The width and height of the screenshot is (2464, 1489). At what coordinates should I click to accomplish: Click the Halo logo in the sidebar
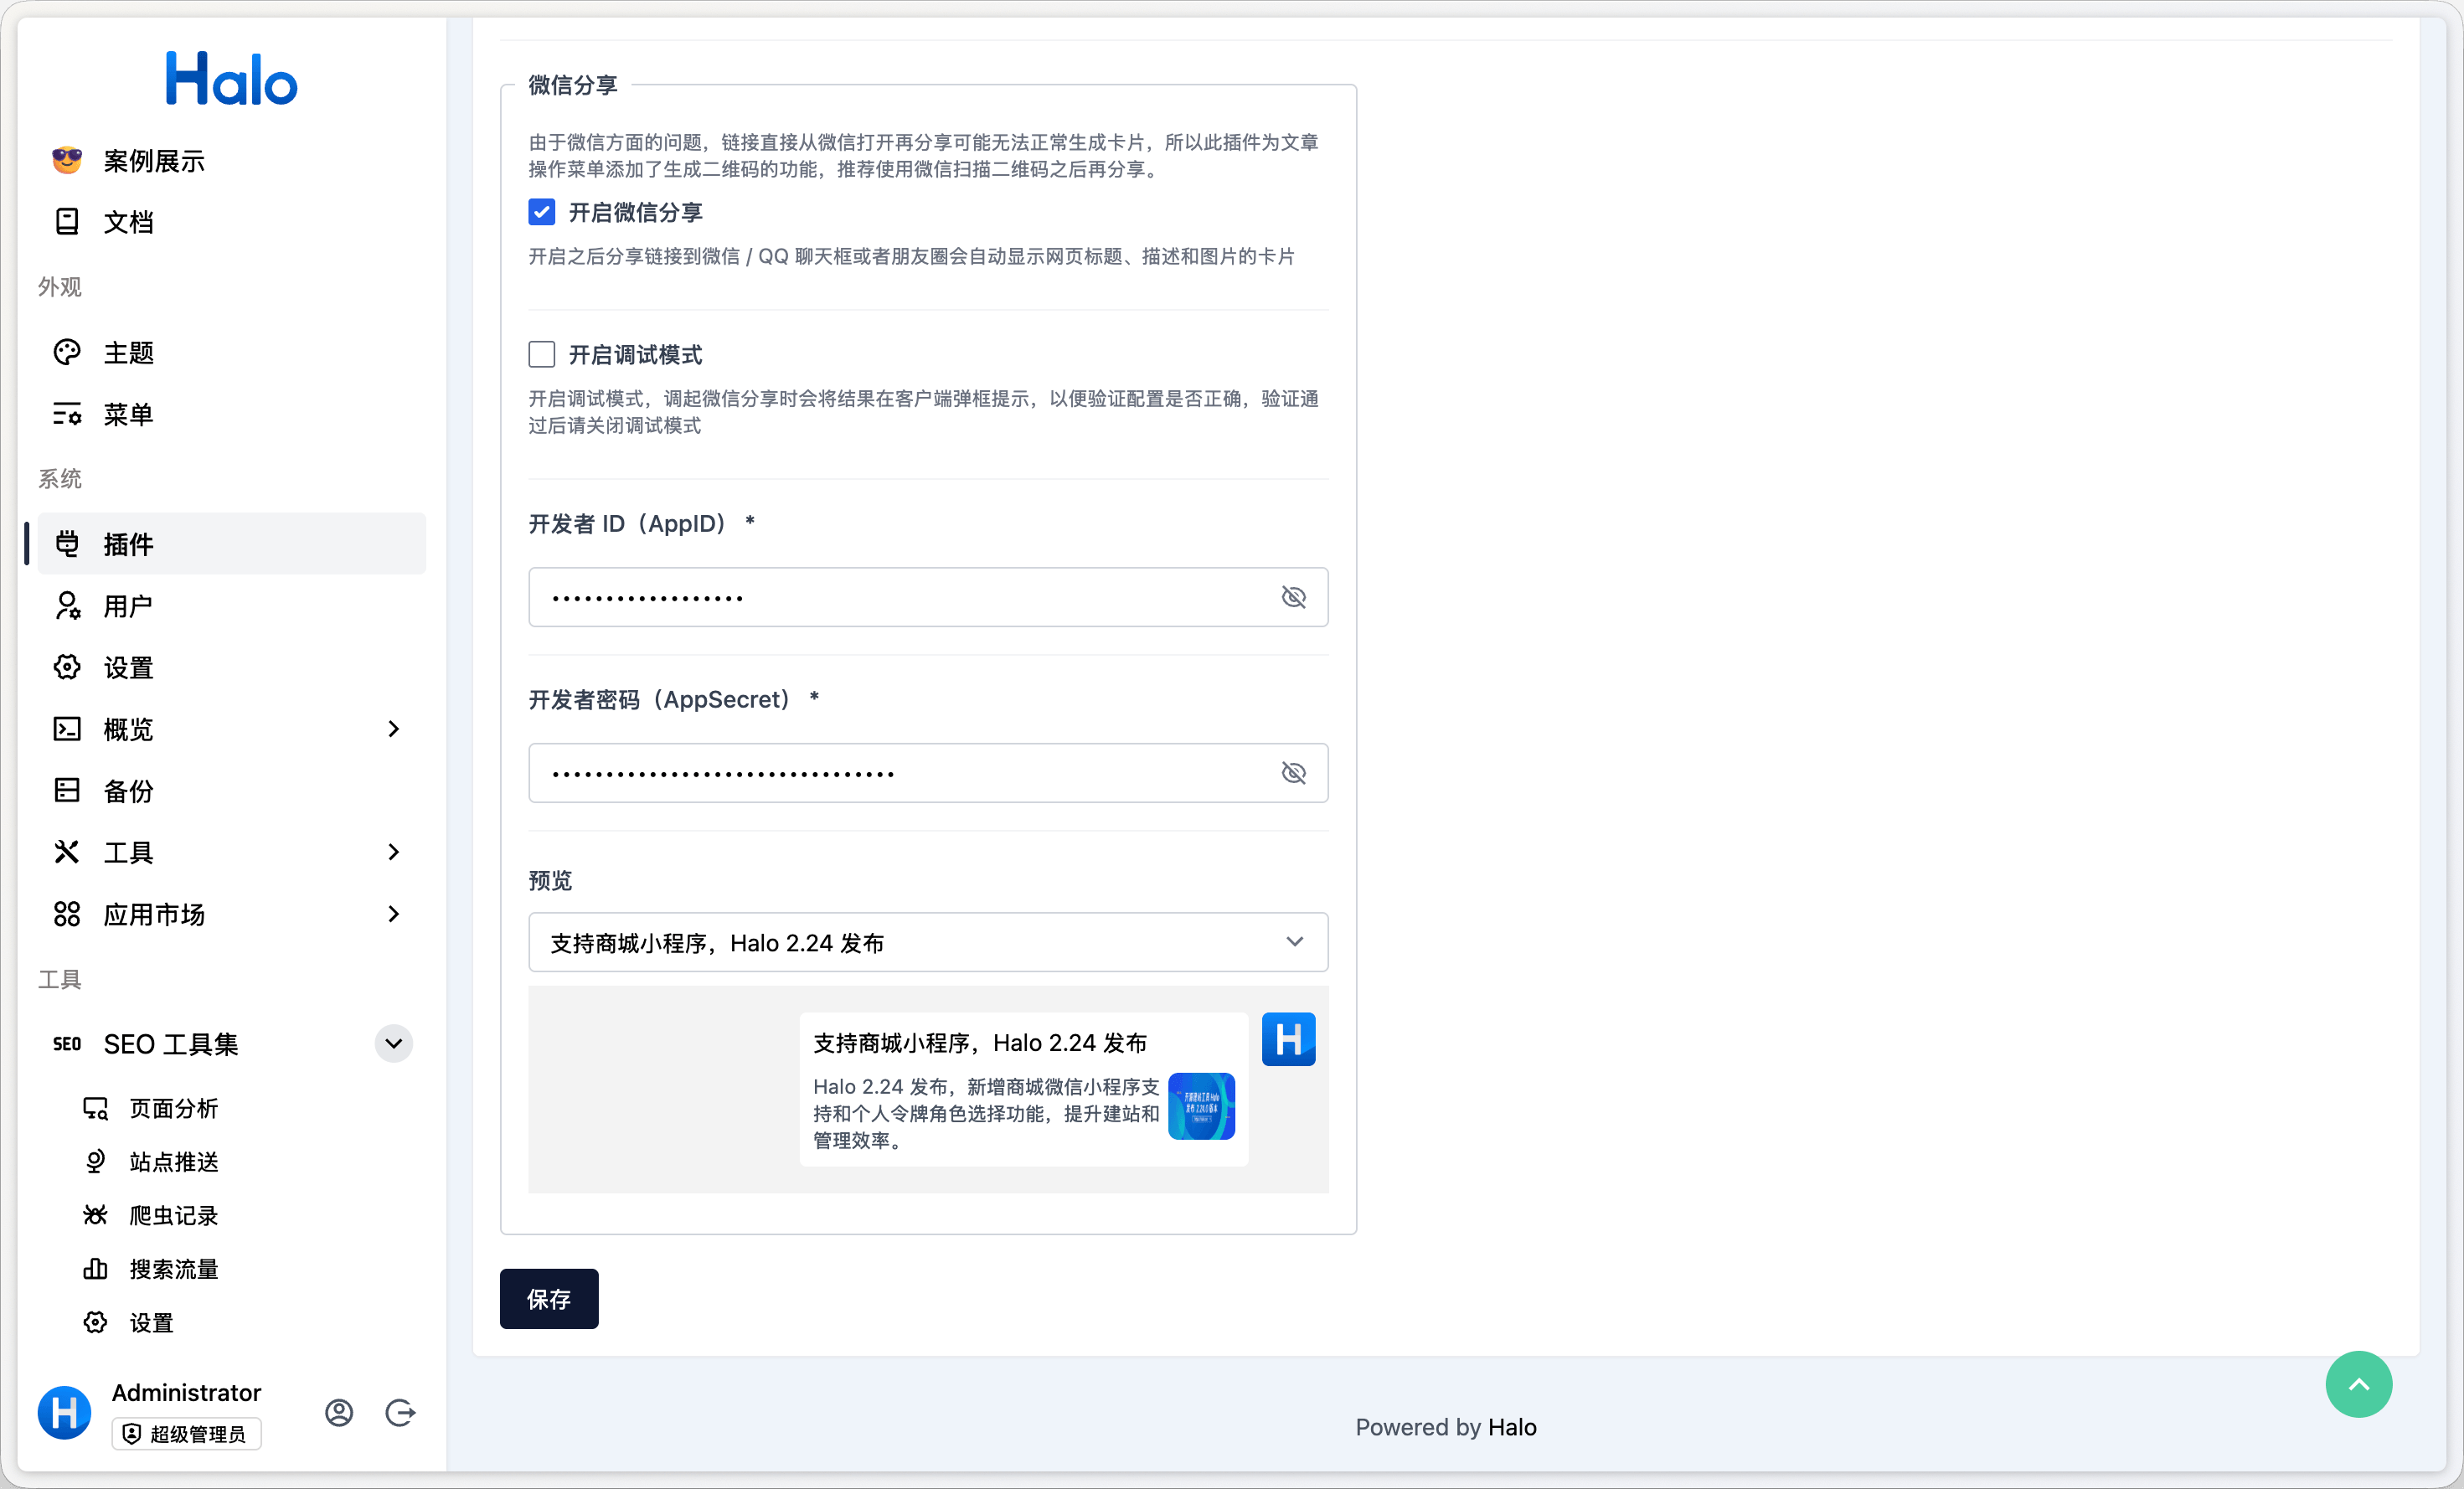pyautogui.click(x=231, y=79)
